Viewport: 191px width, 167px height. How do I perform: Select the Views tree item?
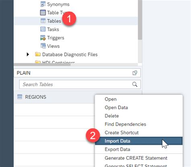coord(53,46)
